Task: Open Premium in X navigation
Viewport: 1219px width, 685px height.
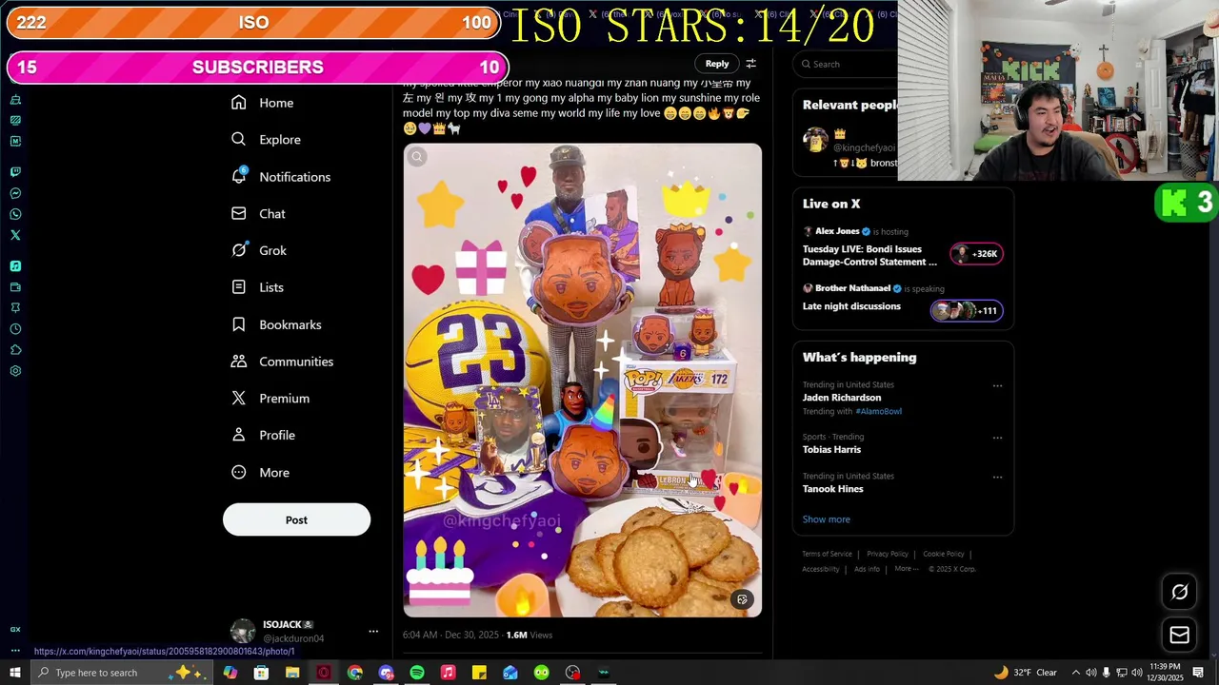Action: coord(270,399)
